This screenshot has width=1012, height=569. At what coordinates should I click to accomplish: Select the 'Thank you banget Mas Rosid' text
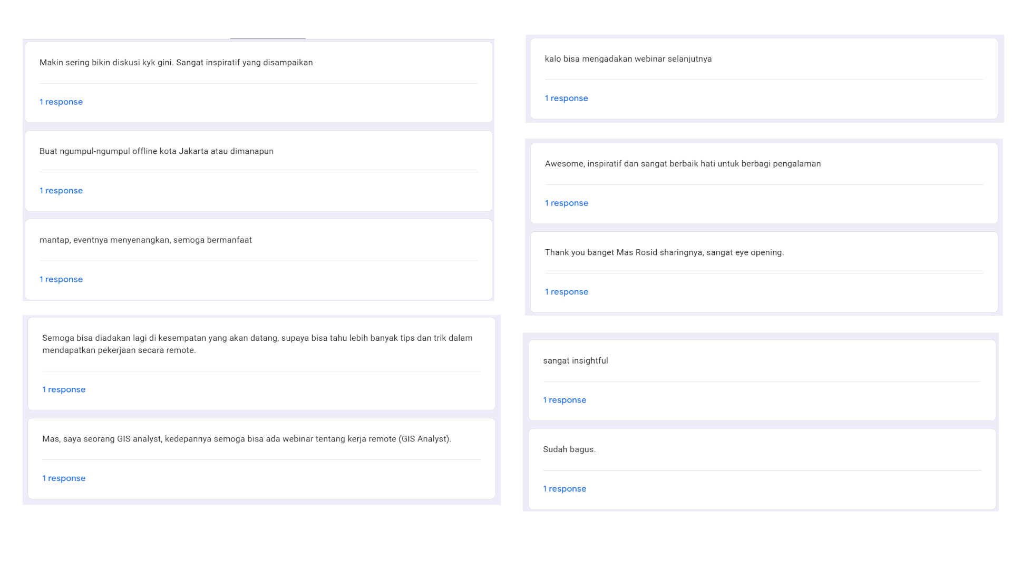[664, 252]
